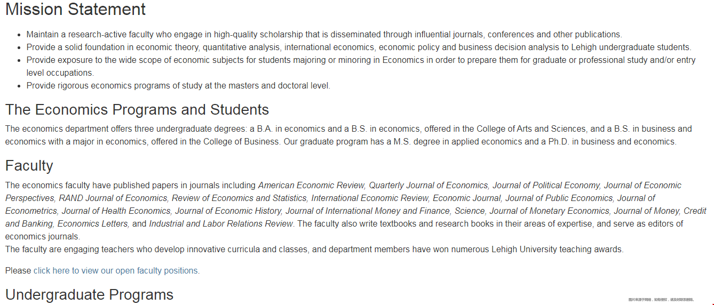Select the Undergraduate Programs heading
Screen dimensions: 714x305
click(89, 294)
